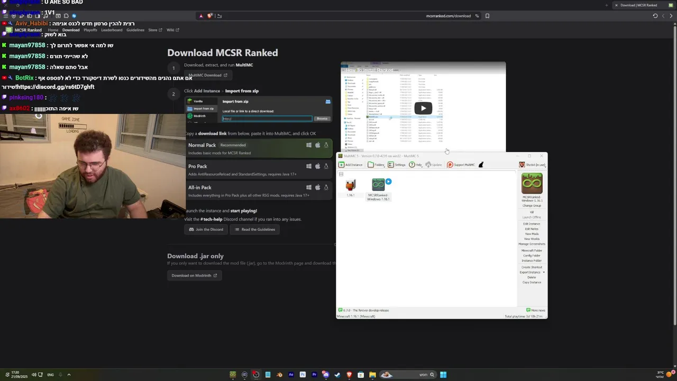Open the Guidelines nav item
This screenshot has width=677, height=381.
coord(135,30)
